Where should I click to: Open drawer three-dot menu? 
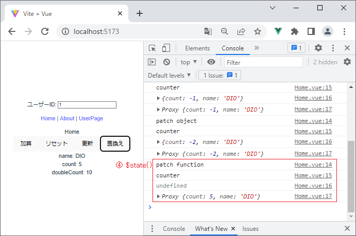(152, 228)
